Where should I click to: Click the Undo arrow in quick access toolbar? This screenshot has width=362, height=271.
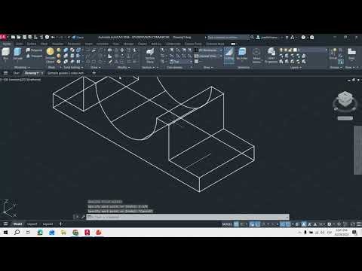(x=53, y=37)
